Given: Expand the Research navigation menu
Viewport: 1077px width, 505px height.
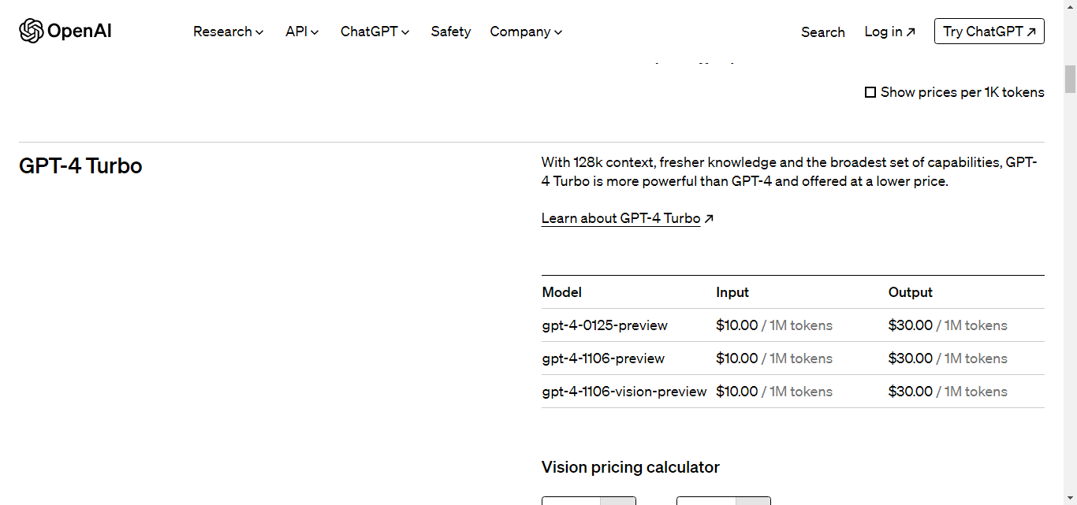Looking at the screenshot, I should click(x=228, y=32).
